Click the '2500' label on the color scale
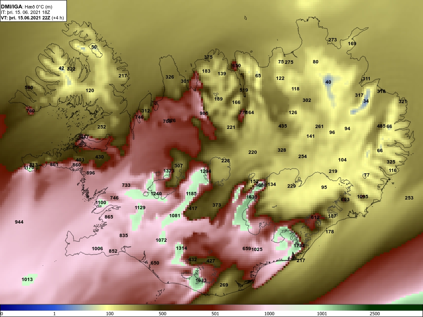Screen dimensions: 423x317 pos(375,314)
